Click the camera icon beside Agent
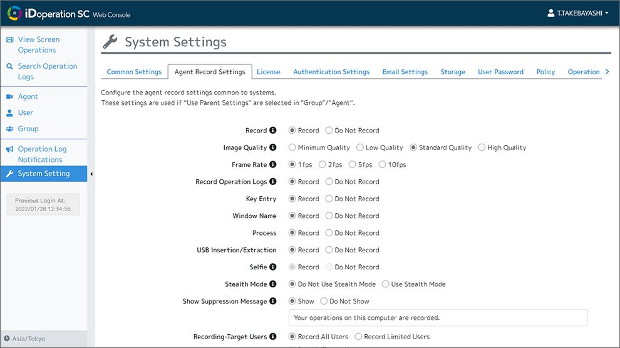This screenshot has height=348, width=620. pos(9,97)
